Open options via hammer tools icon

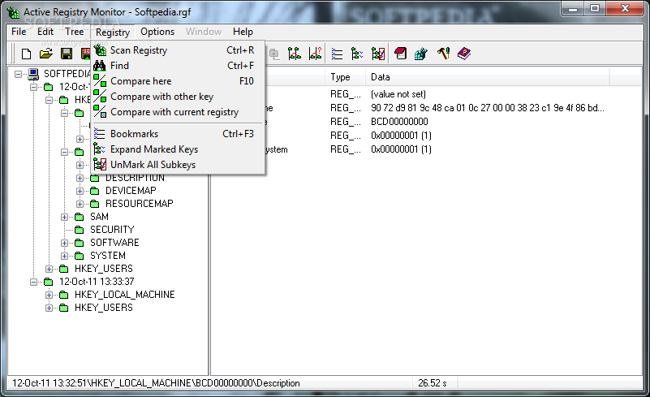443,54
